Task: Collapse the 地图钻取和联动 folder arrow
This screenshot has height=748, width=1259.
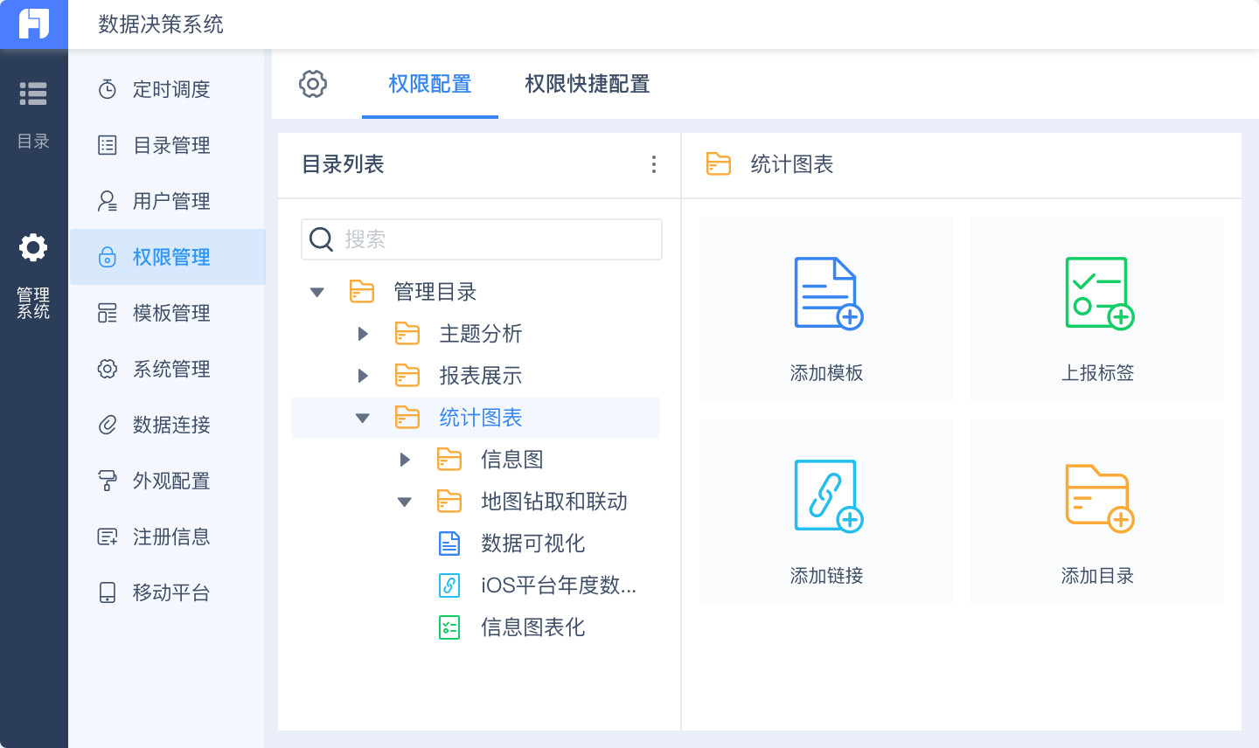Action: click(x=405, y=502)
